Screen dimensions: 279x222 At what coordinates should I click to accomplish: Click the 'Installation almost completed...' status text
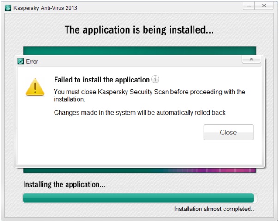(x=214, y=209)
